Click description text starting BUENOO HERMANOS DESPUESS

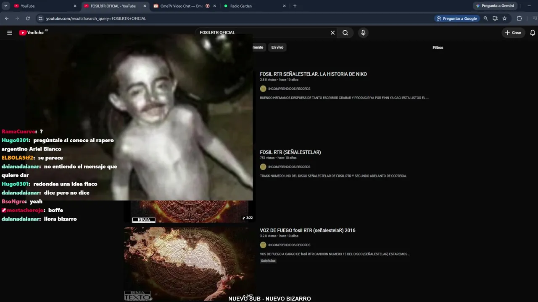(x=344, y=98)
